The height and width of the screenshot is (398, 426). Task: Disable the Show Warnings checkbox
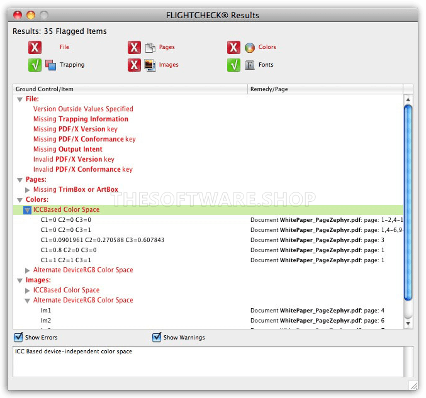[157, 338]
